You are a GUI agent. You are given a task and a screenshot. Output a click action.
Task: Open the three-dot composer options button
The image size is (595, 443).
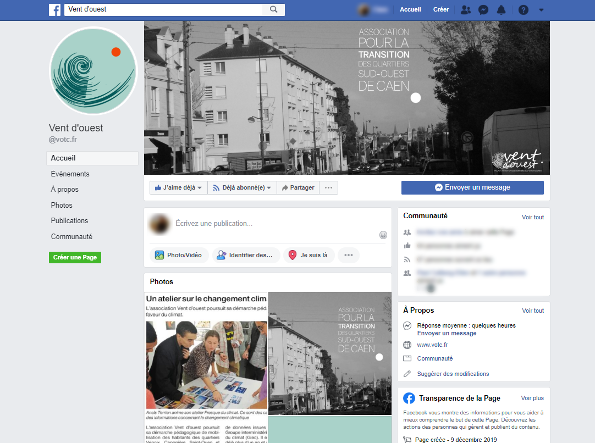pos(348,255)
